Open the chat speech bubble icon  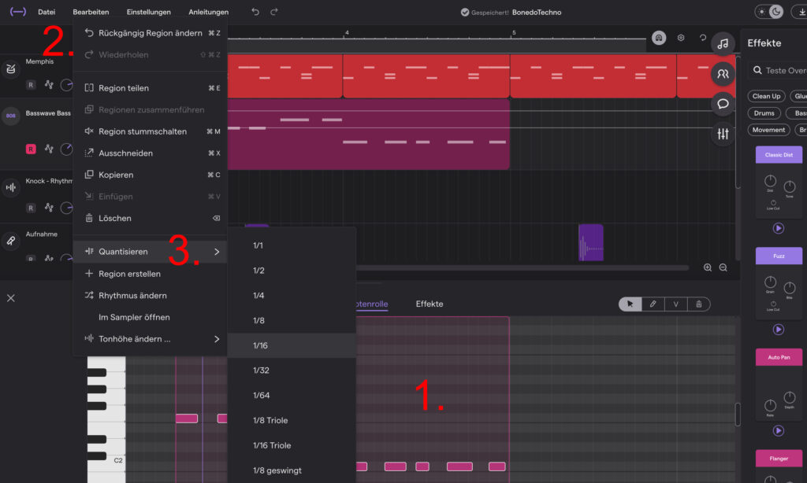(723, 104)
